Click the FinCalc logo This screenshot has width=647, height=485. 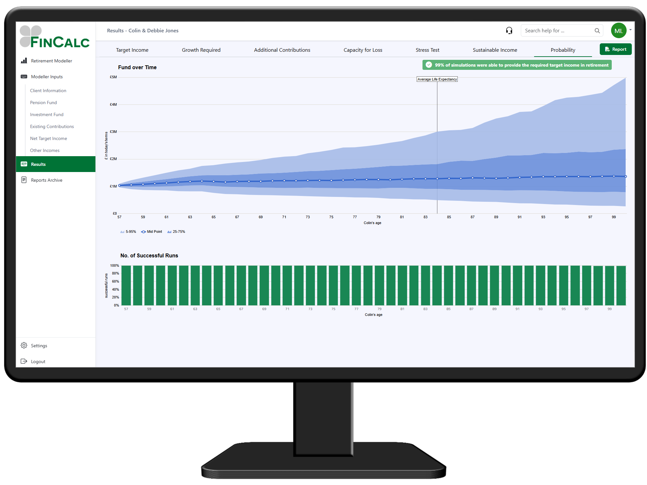(55, 37)
